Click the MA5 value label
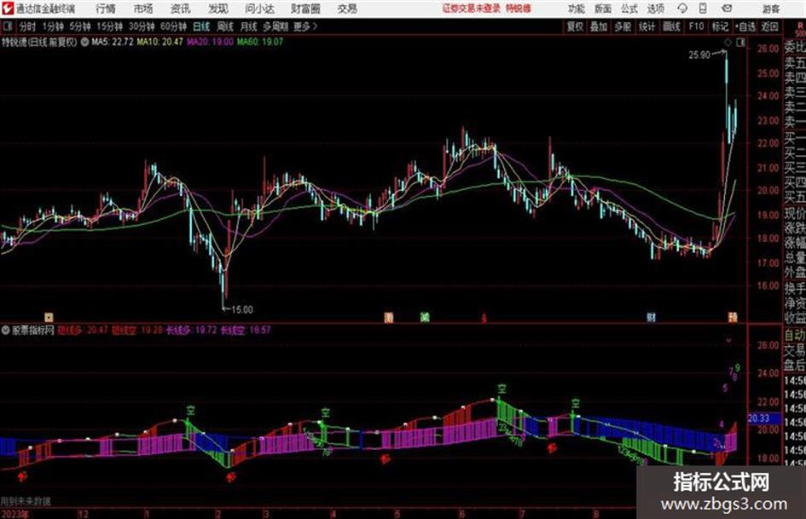Viewport: 806px width, 519px height. [112, 42]
